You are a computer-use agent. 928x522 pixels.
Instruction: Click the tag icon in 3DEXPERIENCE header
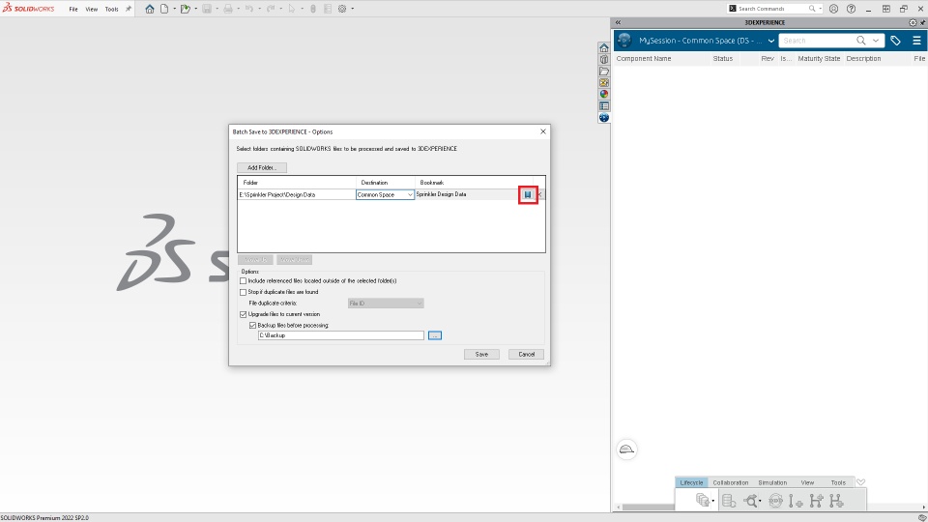tap(895, 41)
